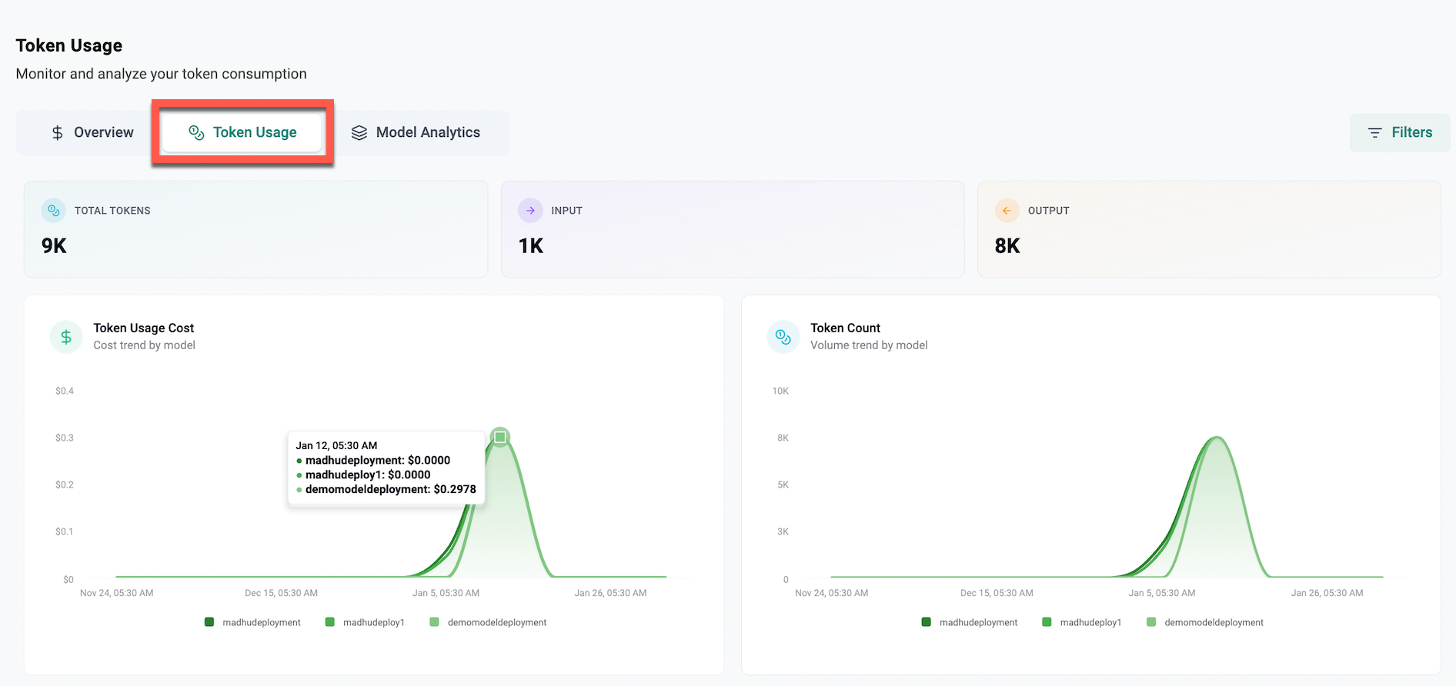Click the Token Count chart icon

coord(783,337)
